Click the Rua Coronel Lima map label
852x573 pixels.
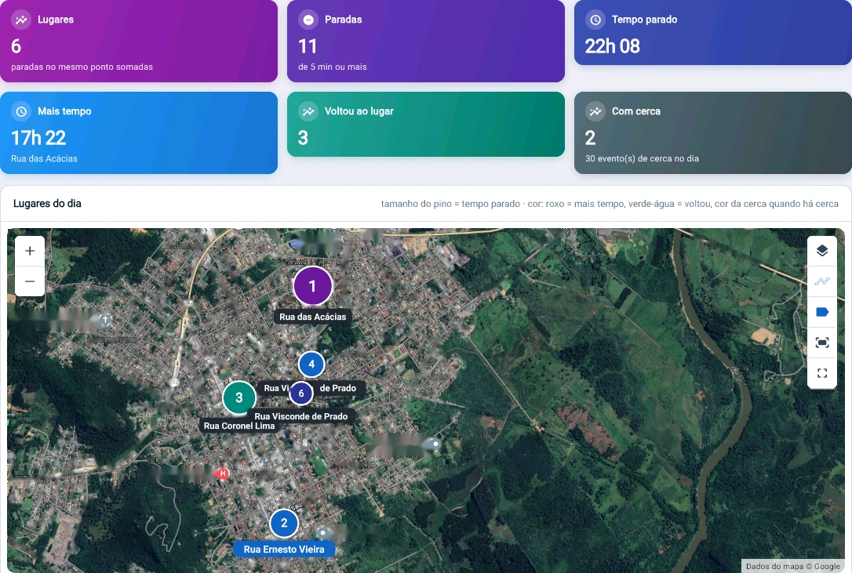(239, 426)
